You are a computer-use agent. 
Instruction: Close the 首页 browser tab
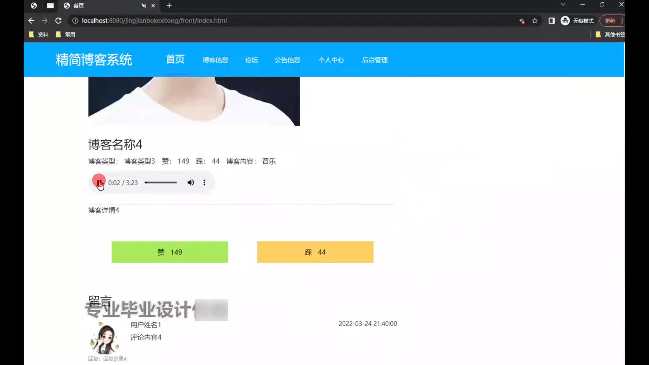(153, 6)
